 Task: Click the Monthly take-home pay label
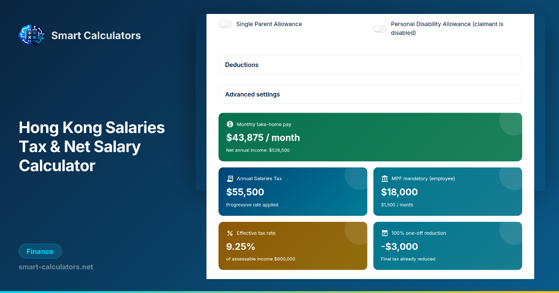[x=264, y=125]
